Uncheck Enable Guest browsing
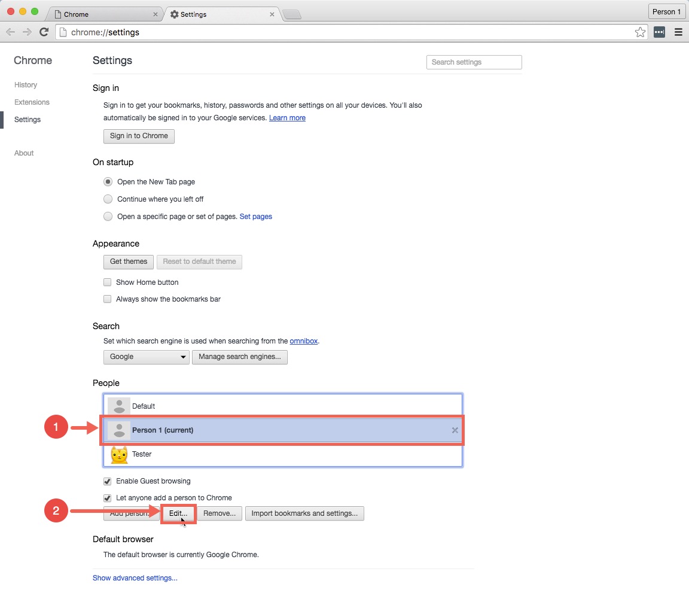 click(x=107, y=481)
